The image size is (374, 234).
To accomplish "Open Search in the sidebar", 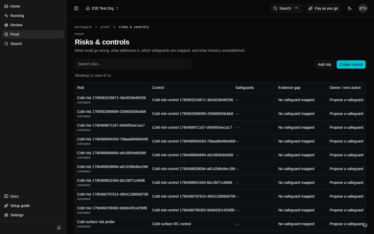I will tap(33, 44).
